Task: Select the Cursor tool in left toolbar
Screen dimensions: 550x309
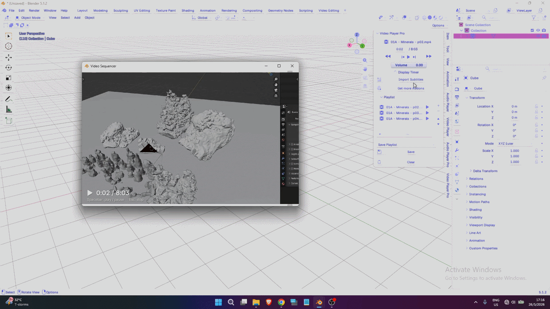Action: (x=9, y=46)
